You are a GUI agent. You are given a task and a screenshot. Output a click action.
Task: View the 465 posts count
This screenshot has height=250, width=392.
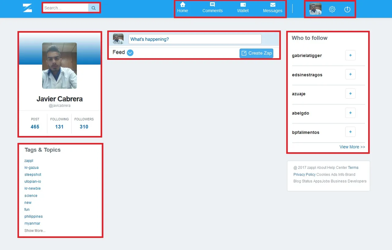point(35,127)
